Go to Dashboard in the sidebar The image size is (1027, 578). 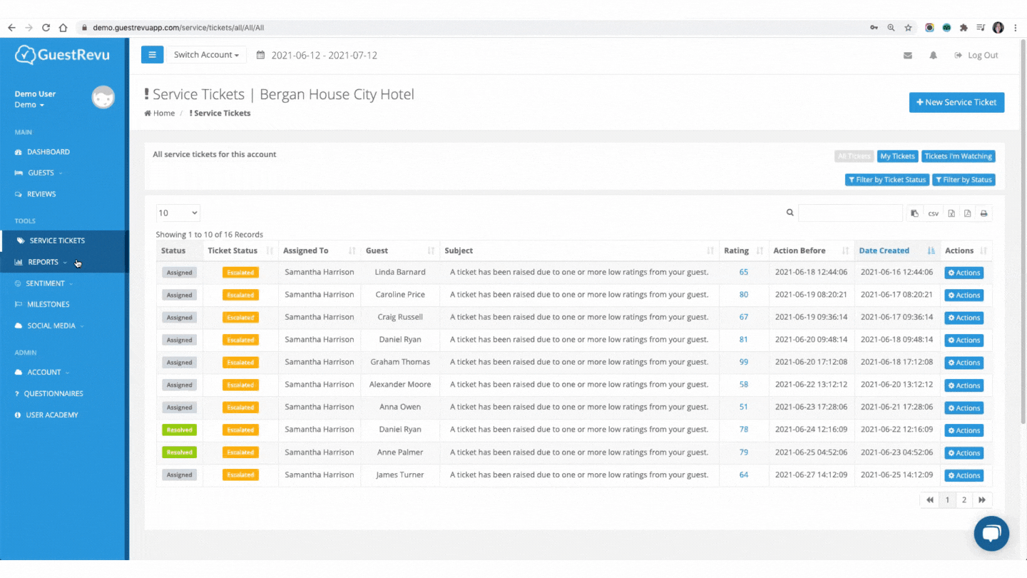click(x=48, y=152)
